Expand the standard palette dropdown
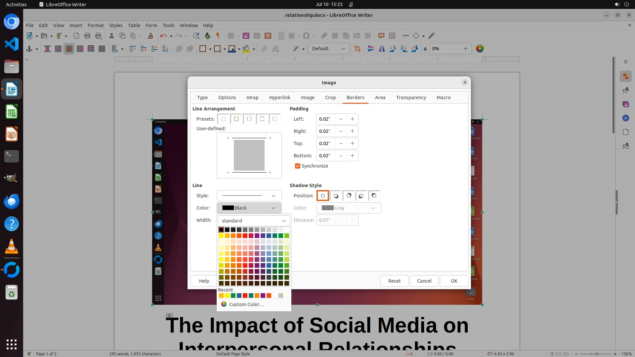Image resolution: width=635 pixels, height=357 pixels. 254,221
